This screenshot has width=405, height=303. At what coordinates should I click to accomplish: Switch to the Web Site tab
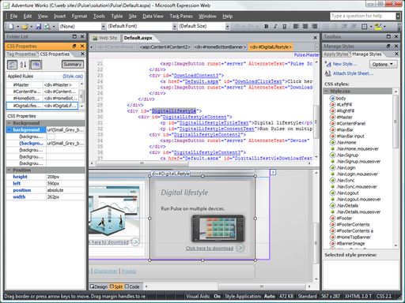pyautogui.click(x=105, y=38)
